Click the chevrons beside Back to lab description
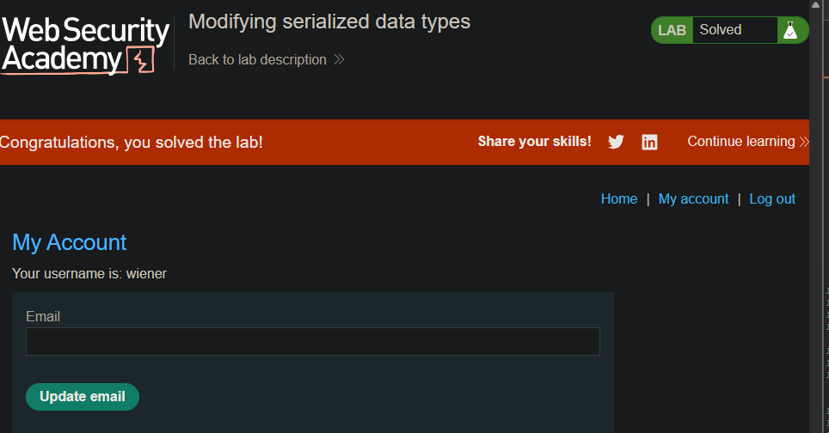829x433 pixels. click(339, 59)
